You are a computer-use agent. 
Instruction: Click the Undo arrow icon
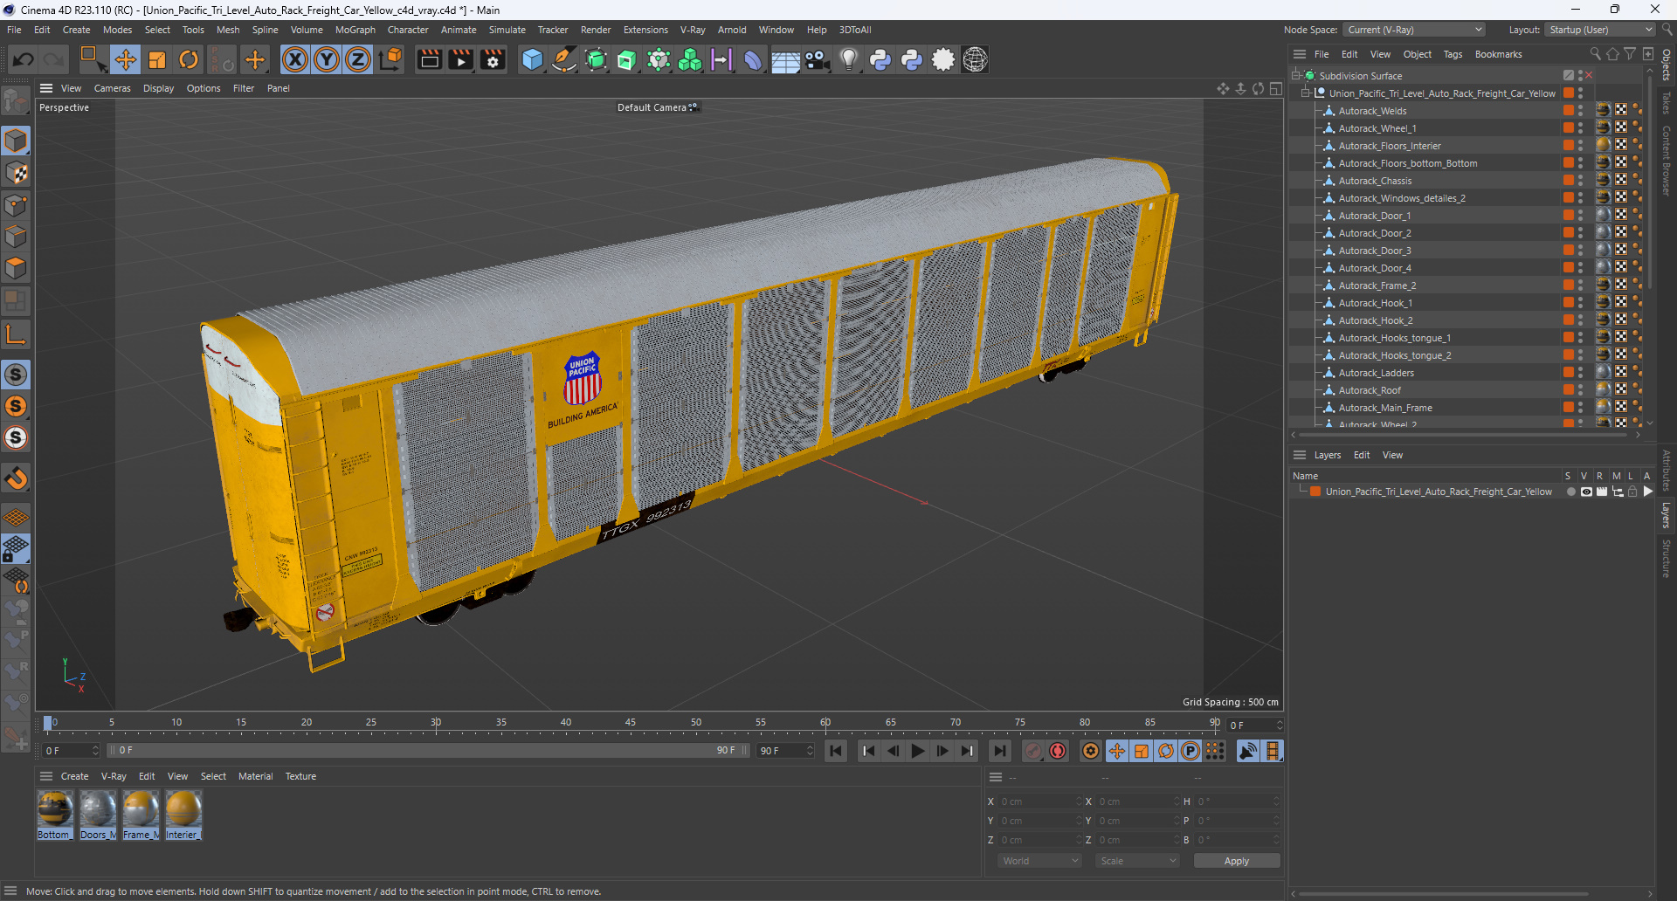point(24,59)
